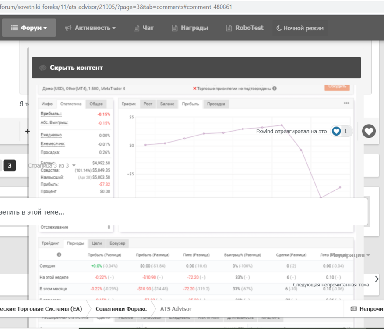Switch to the Браузер tab
The height and width of the screenshot is (329, 384).
[x=117, y=243]
